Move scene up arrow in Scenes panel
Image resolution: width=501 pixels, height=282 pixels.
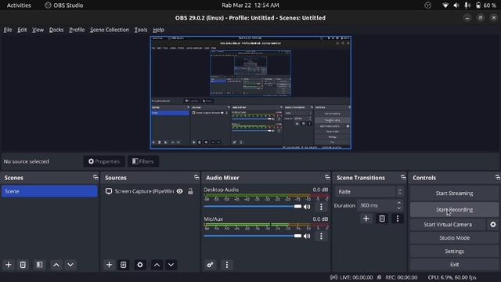(x=56, y=265)
